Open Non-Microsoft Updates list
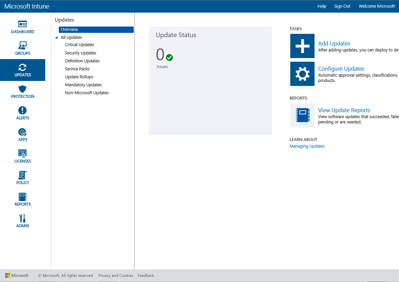Screen dimensions: 399x282 87,93
